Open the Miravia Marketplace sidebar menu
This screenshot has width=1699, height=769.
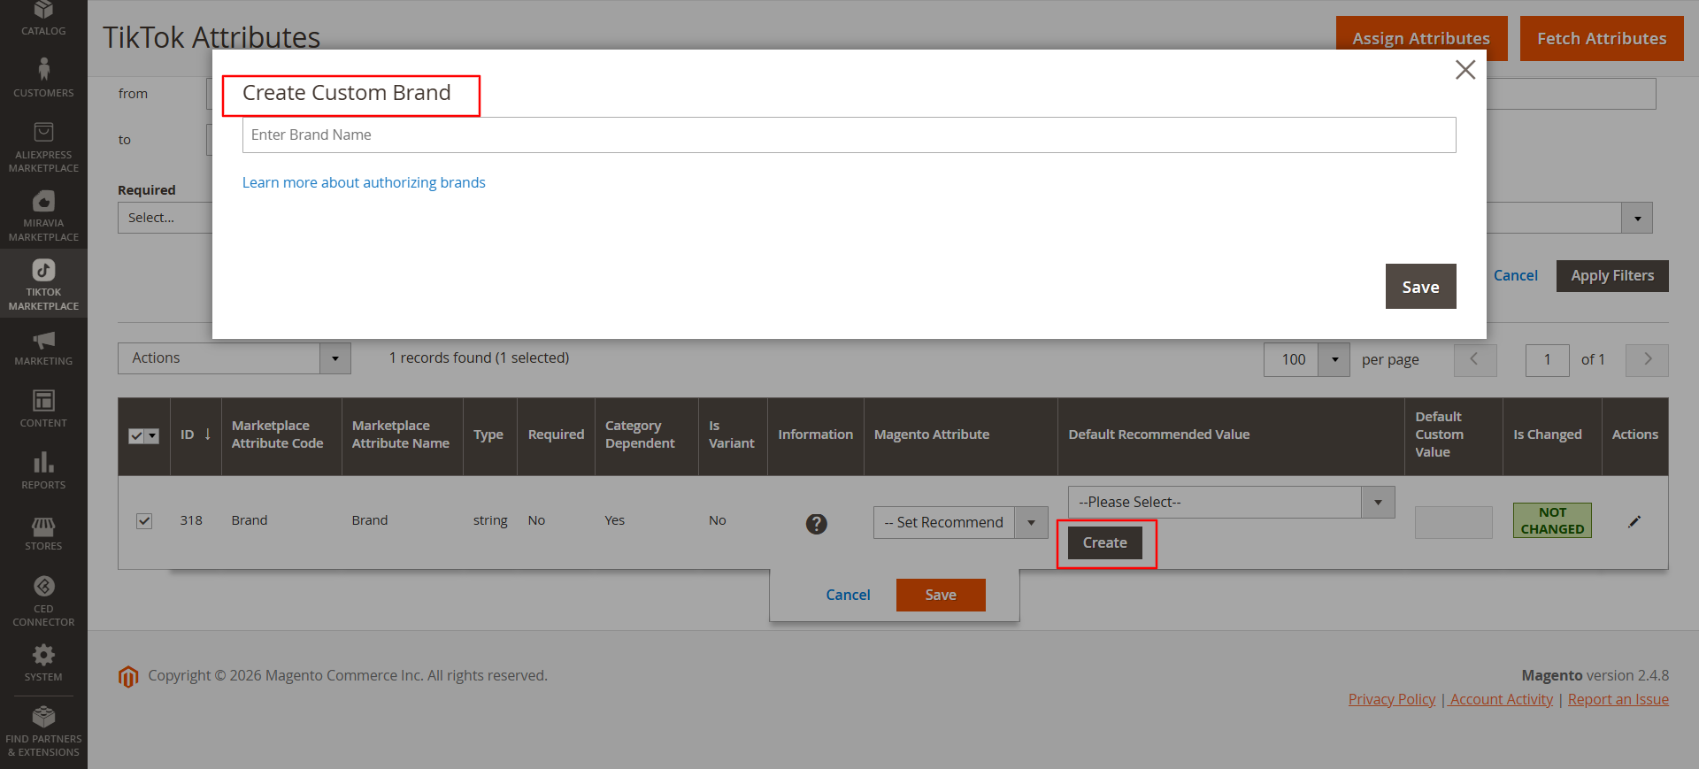coord(43,216)
